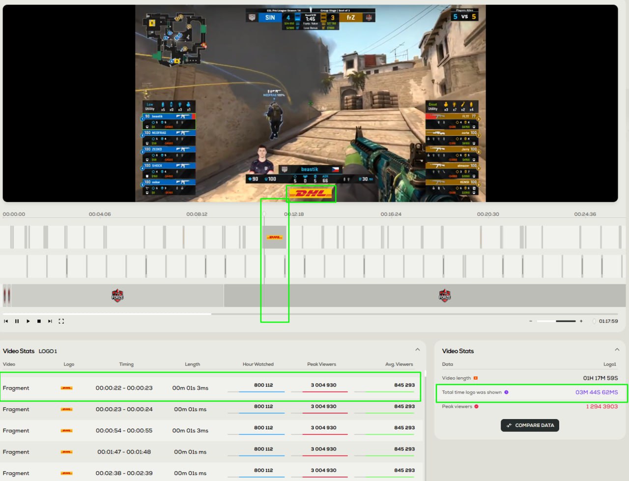
Task: Select the DHL logo segment on the timeline
Action: pyautogui.click(x=275, y=237)
